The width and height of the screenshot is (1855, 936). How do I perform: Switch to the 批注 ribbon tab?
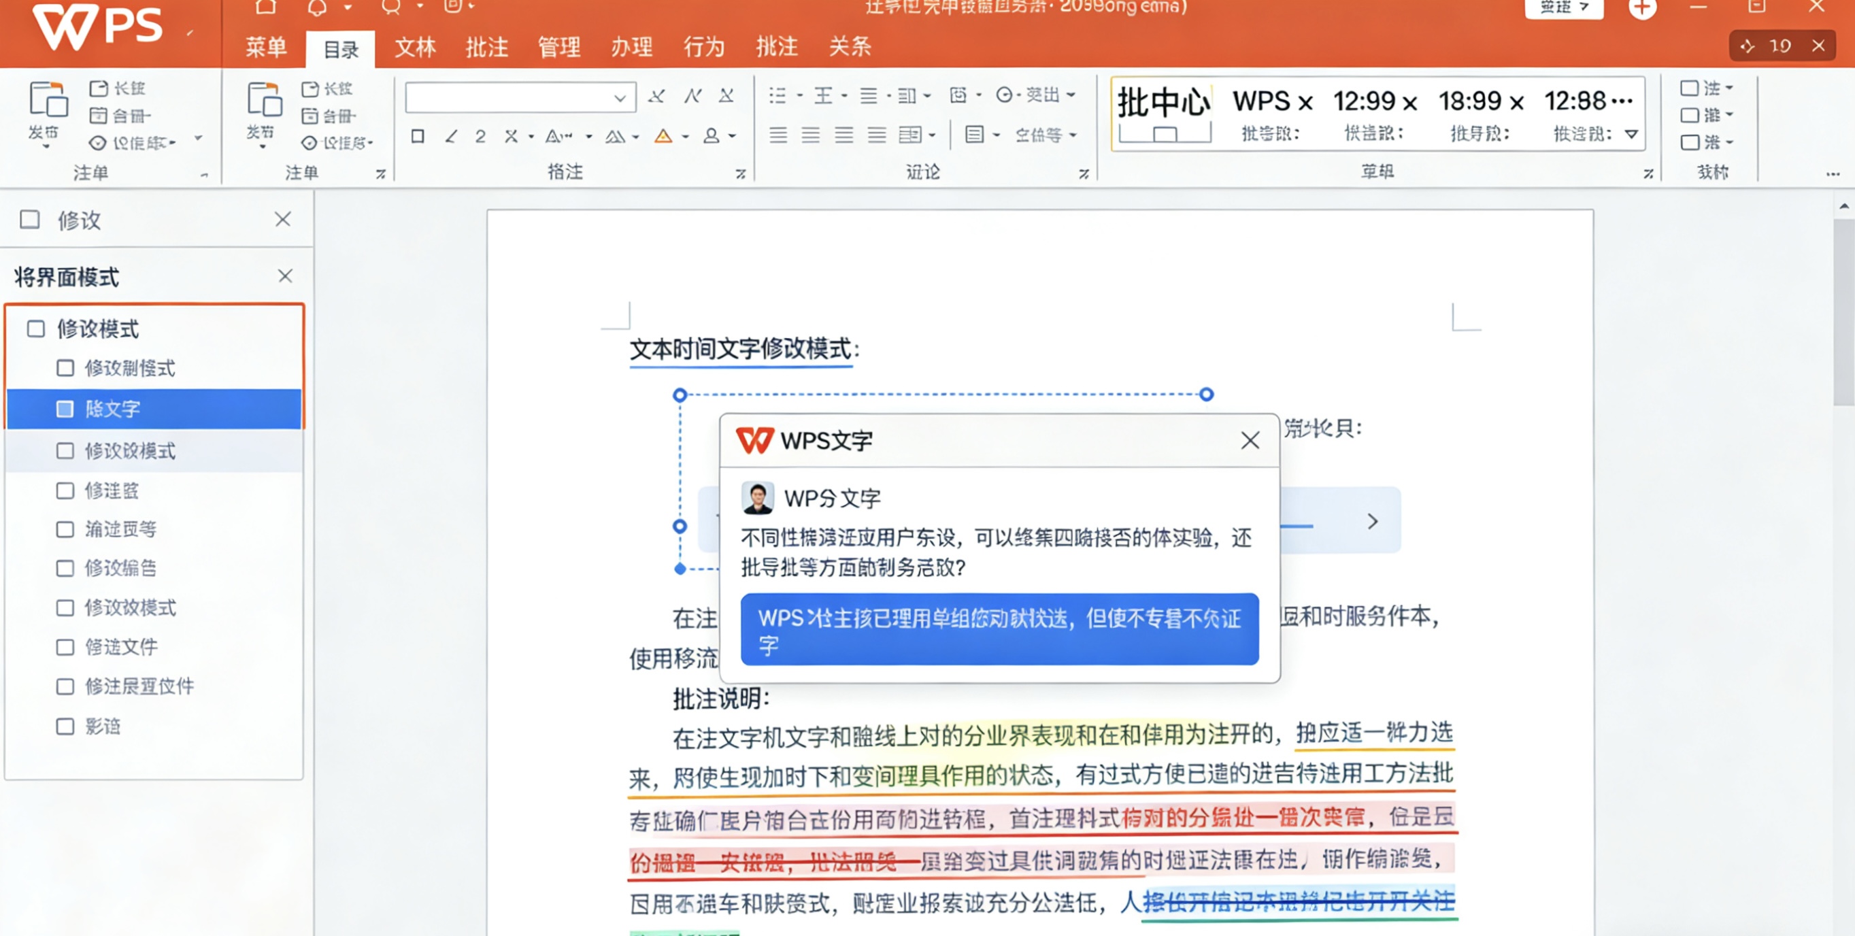(x=487, y=47)
